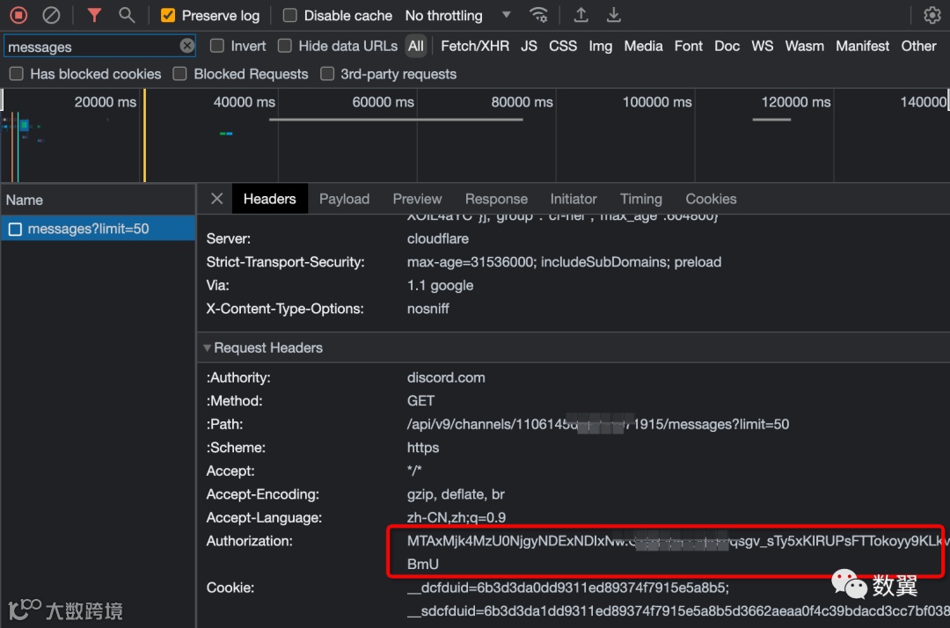Select the Accept-Language zh-CN value
This screenshot has height=628, width=950.
point(456,517)
